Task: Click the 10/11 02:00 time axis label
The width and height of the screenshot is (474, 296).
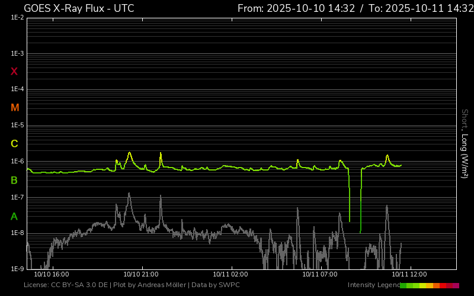Action: [x=230, y=275]
